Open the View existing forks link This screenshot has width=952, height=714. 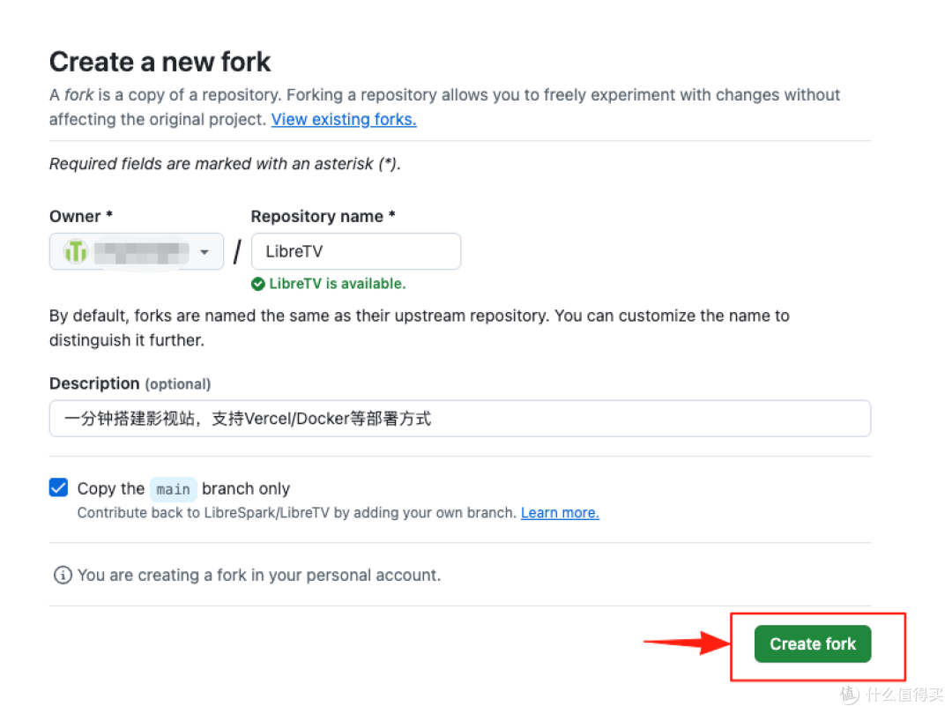pos(344,119)
